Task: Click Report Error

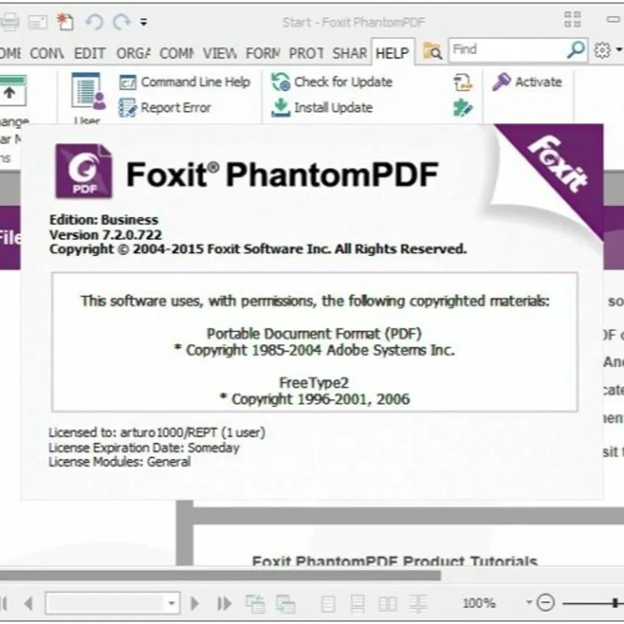Action: (x=165, y=108)
